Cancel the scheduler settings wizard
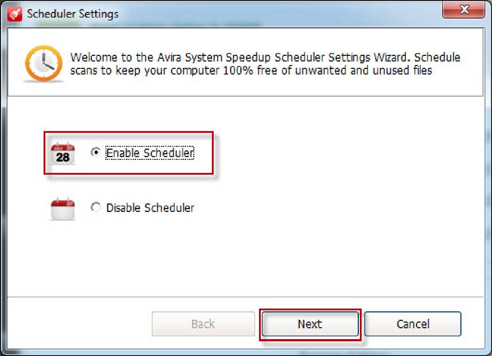 click(x=413, y=324)
